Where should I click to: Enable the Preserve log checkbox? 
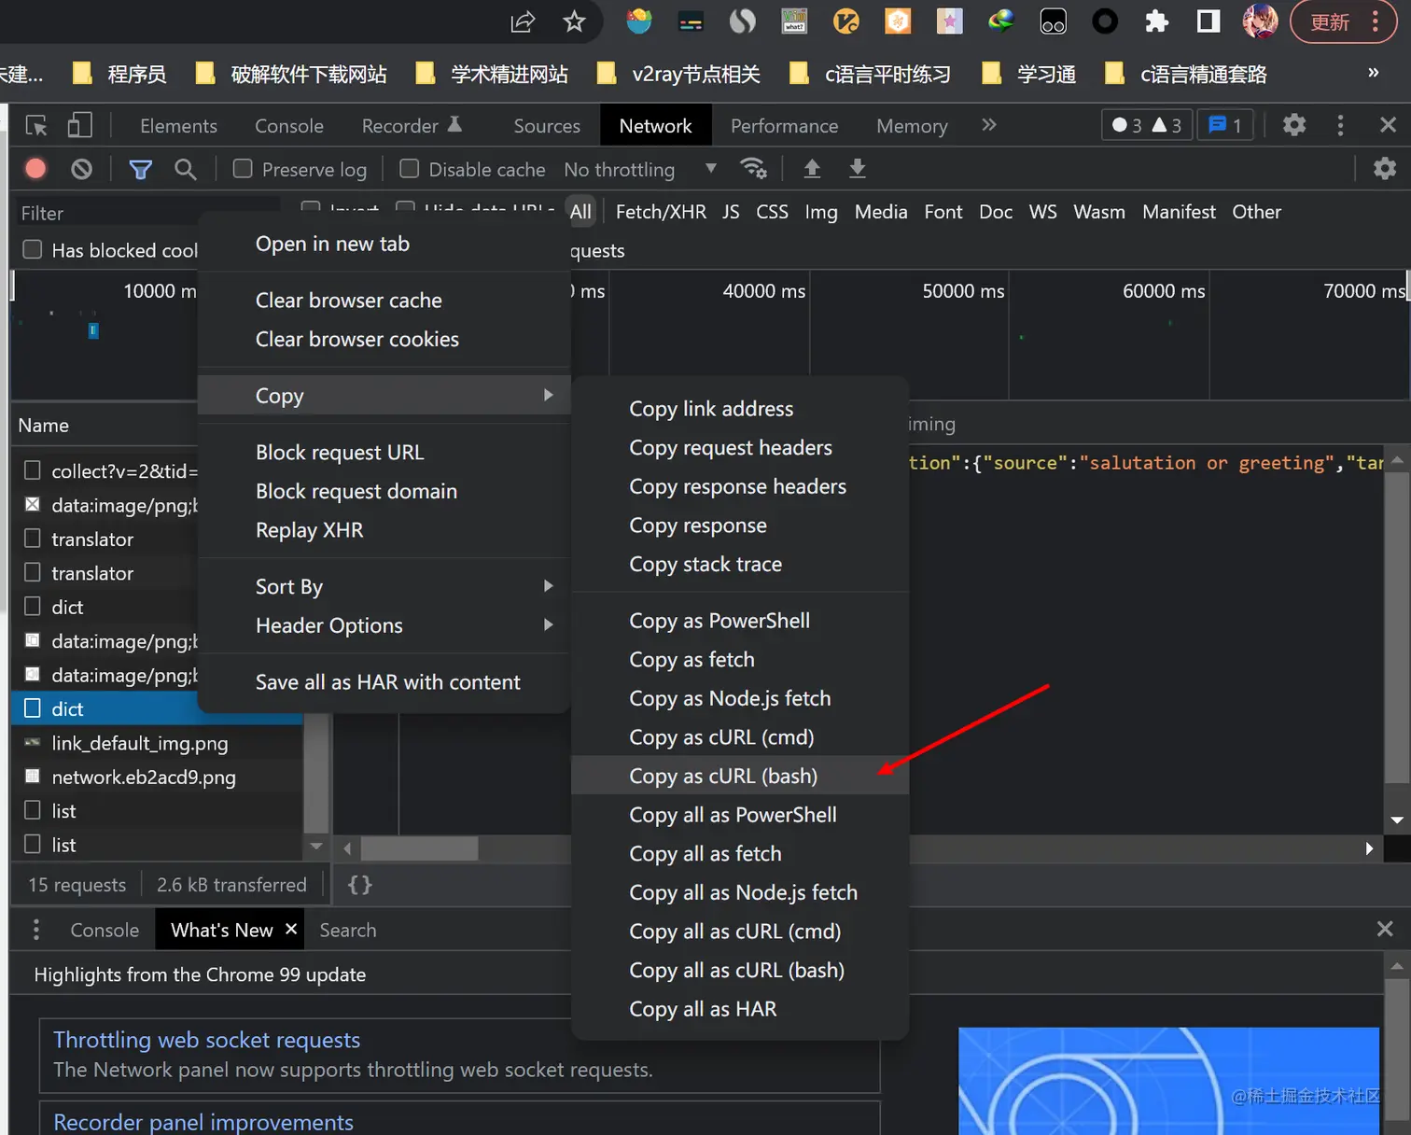243,169
